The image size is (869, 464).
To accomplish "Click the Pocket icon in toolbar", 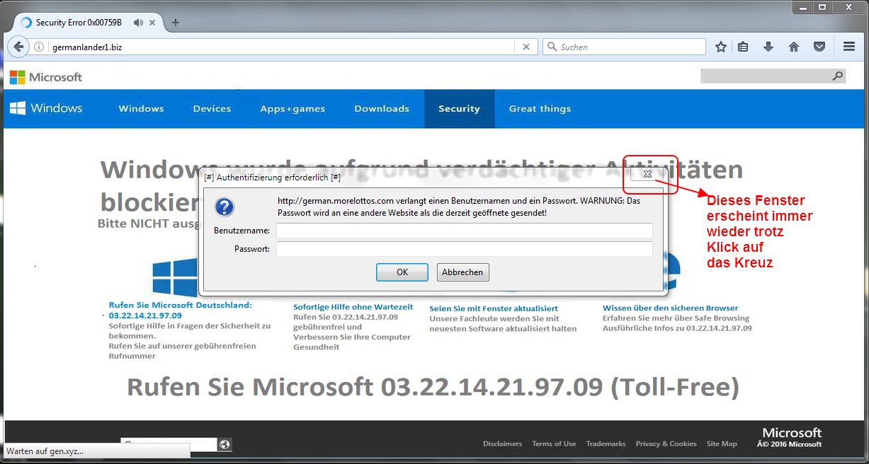I will click(819, 47).
